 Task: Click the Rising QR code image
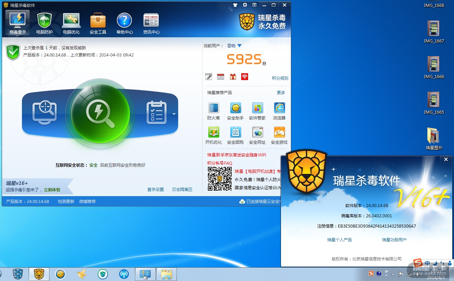tap(220, 179)
